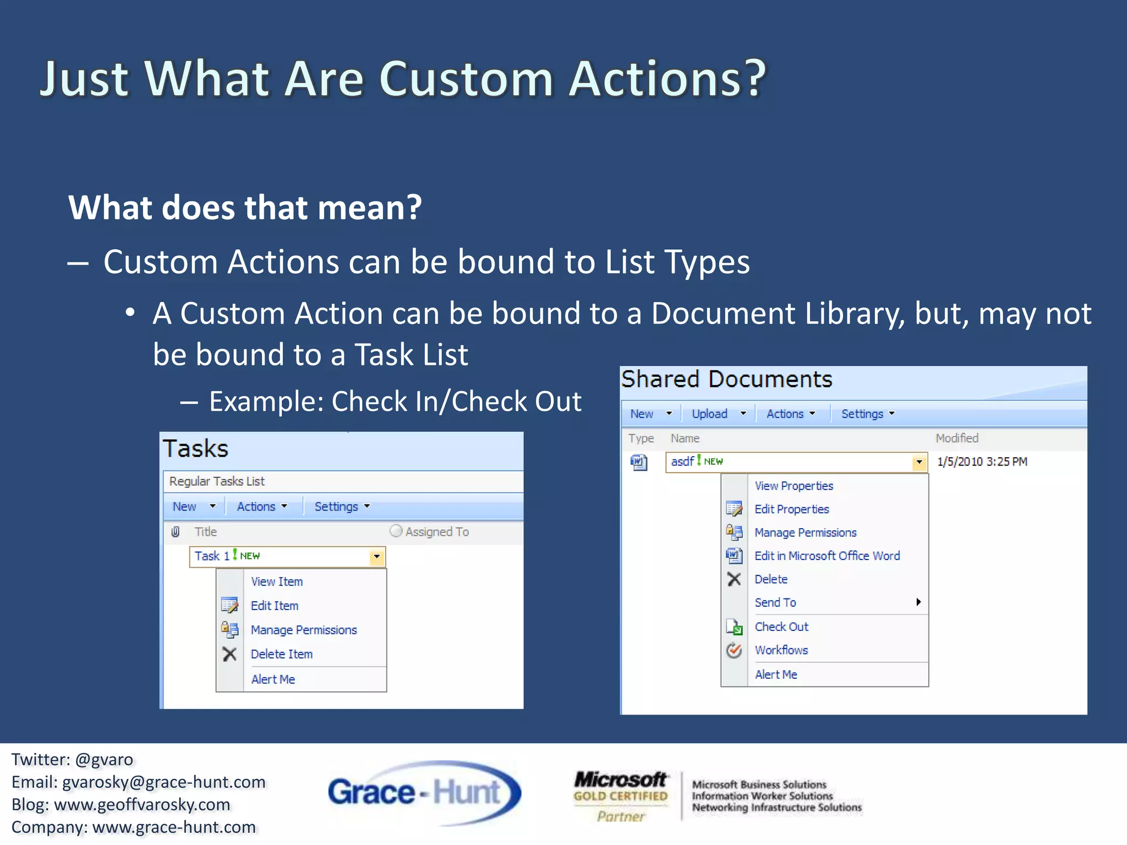Click the Word icon next to Edit in Microsoft Office Word

coord(734,556)
